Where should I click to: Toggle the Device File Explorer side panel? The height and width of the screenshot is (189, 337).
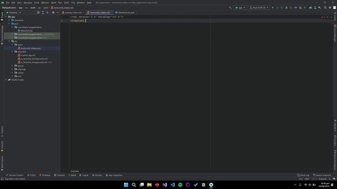335,160
